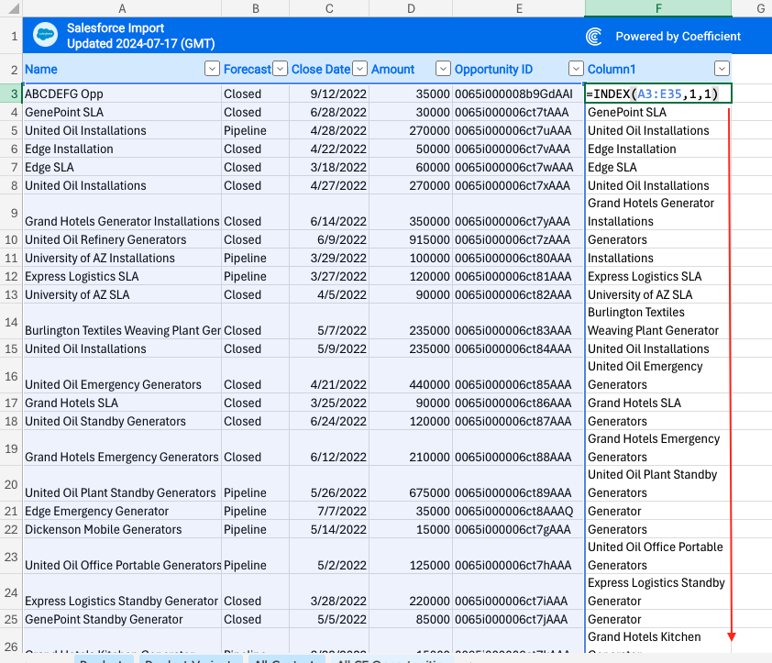The width and height of the screenshot is (772, 663).
Task: Select 'GenePoint SLA' in column A
Action: click(122, 112)
